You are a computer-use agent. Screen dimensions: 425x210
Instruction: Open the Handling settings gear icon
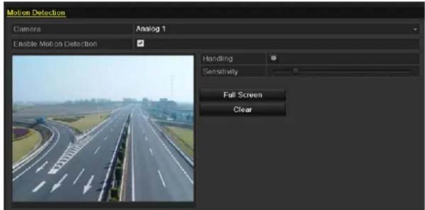(273, 58)
